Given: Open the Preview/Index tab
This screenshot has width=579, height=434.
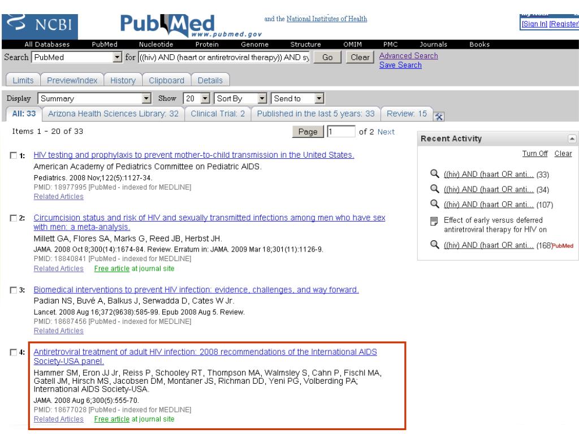Looking at the screenshot, I should click(x=72, y=80).
